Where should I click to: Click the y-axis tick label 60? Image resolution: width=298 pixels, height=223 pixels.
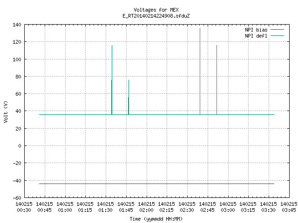pyautogui.click(x=19, y=94)
